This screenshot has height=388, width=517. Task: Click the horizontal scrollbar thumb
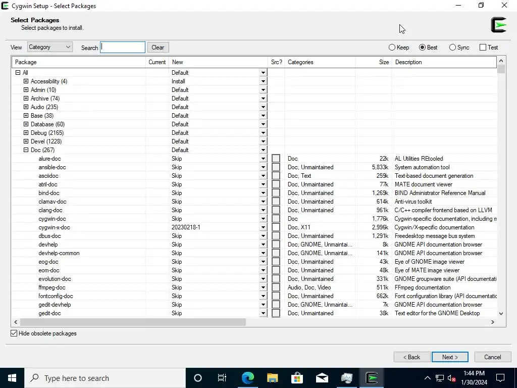click(x=133, y=322)
